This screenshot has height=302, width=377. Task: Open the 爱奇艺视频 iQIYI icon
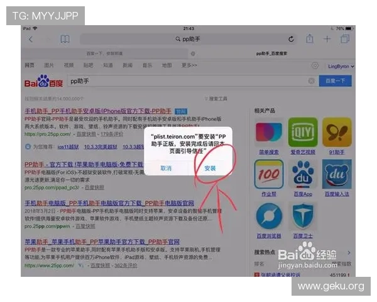coord(303,132)
